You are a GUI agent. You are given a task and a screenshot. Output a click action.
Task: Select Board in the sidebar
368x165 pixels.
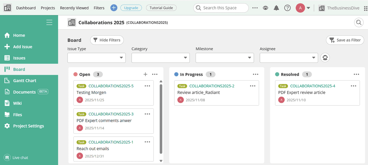[x=29, y=69]
